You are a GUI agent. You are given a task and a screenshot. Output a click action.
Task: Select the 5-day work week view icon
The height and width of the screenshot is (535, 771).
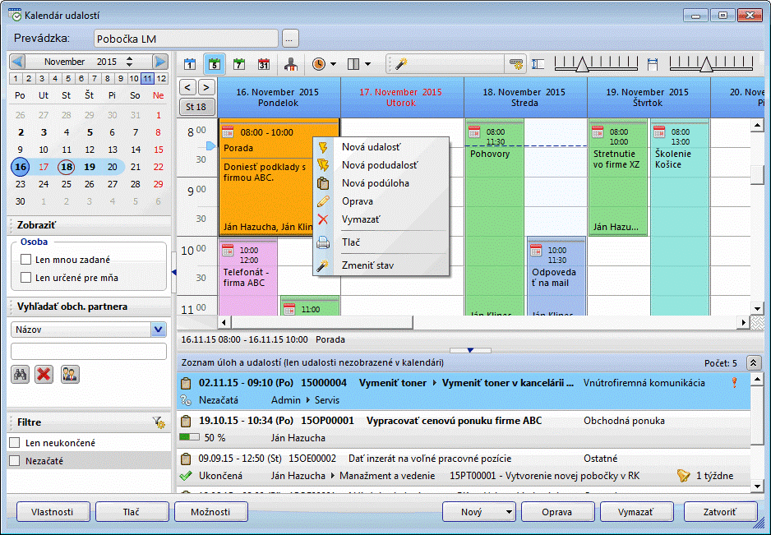tap(215, 64)
